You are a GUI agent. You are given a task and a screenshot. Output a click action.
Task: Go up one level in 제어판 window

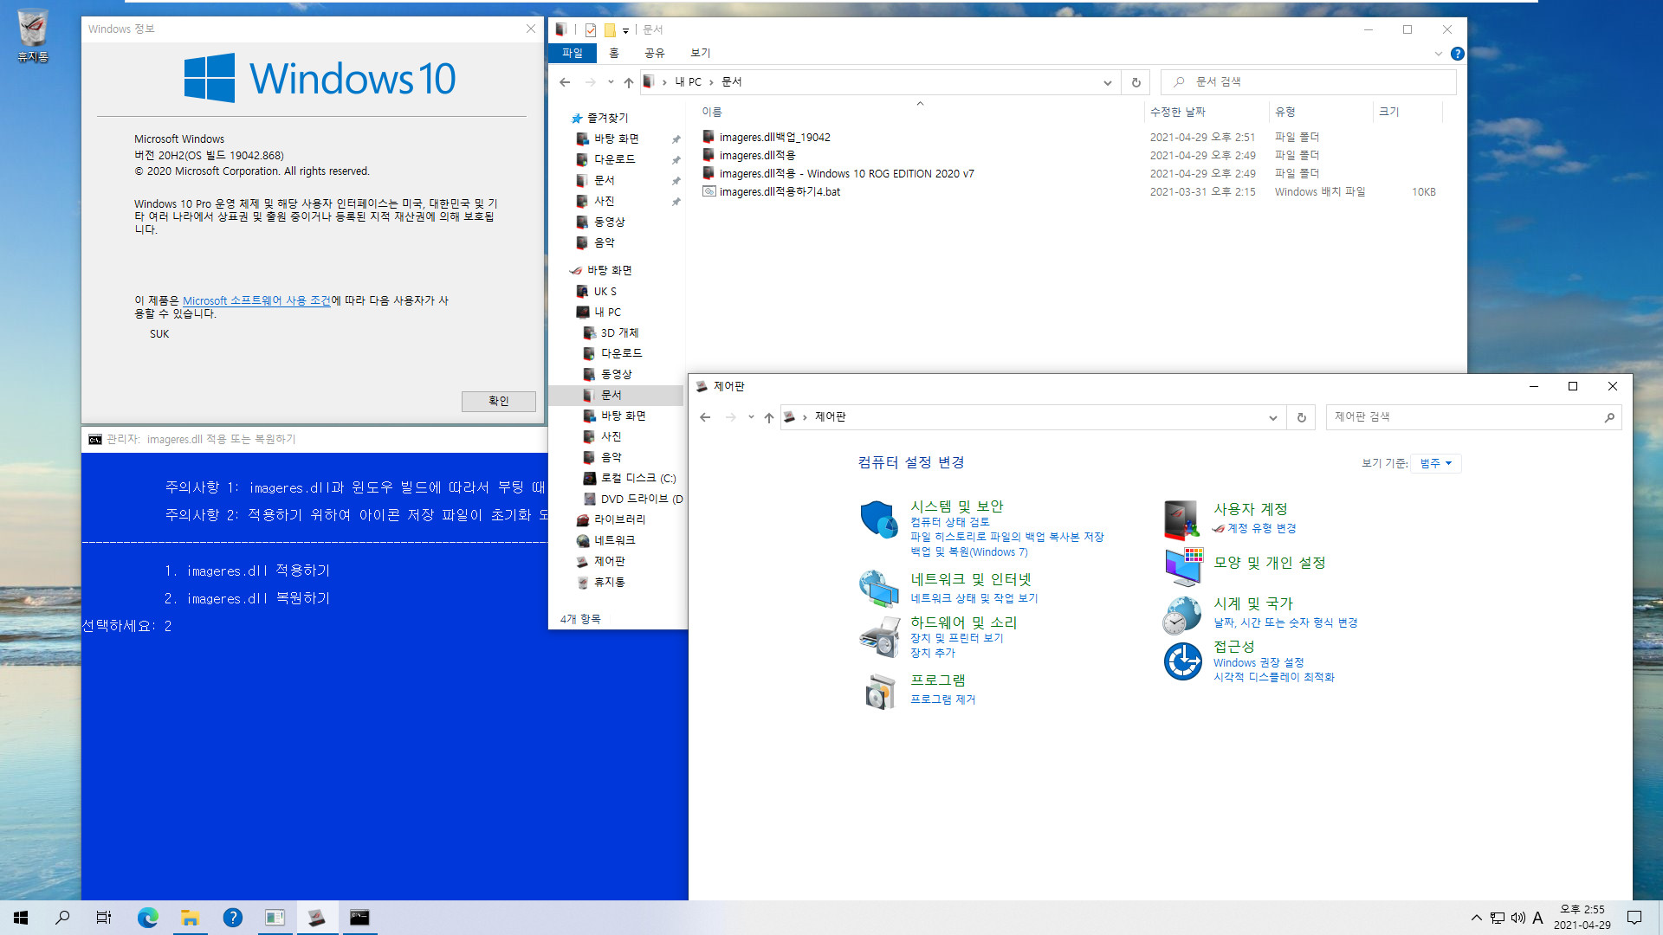[x=768, y=417]
